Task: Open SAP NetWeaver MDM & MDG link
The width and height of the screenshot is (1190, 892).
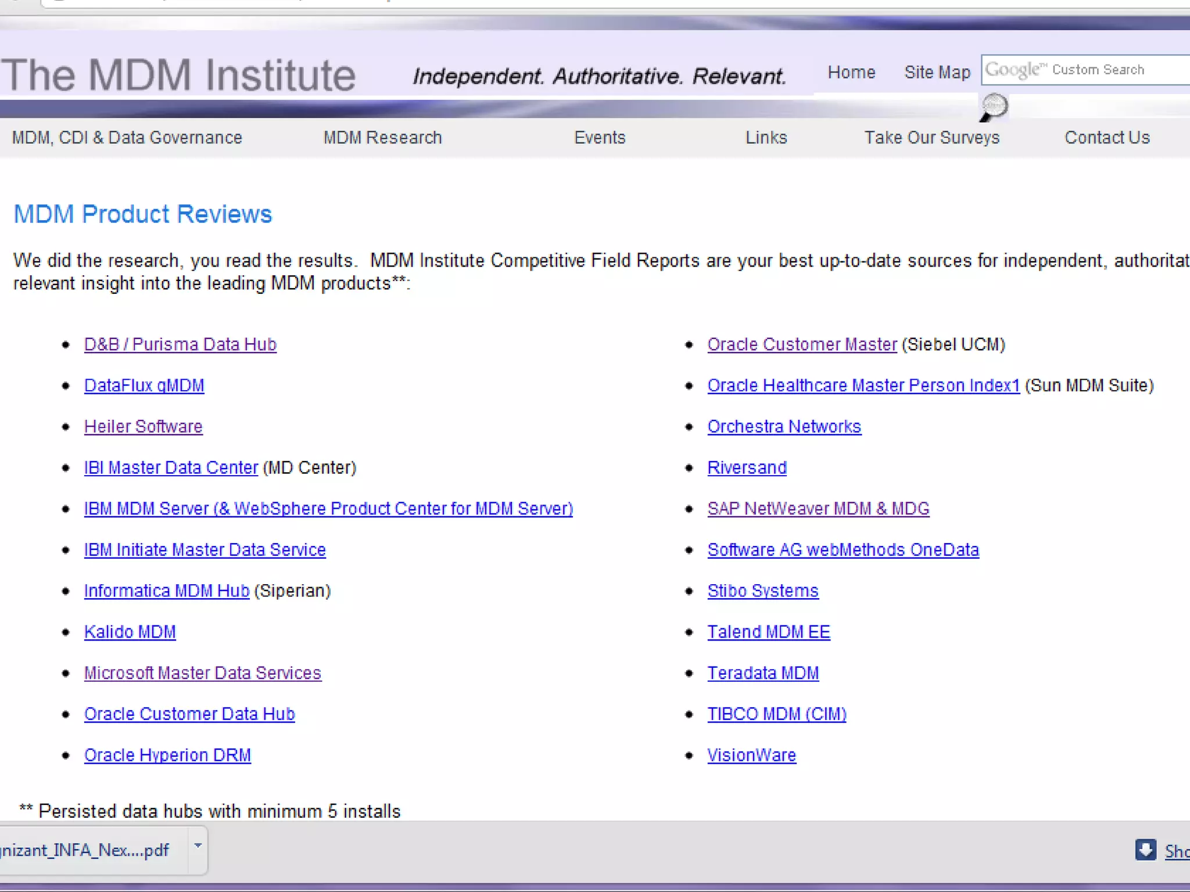Action: (x=818, y=509)
